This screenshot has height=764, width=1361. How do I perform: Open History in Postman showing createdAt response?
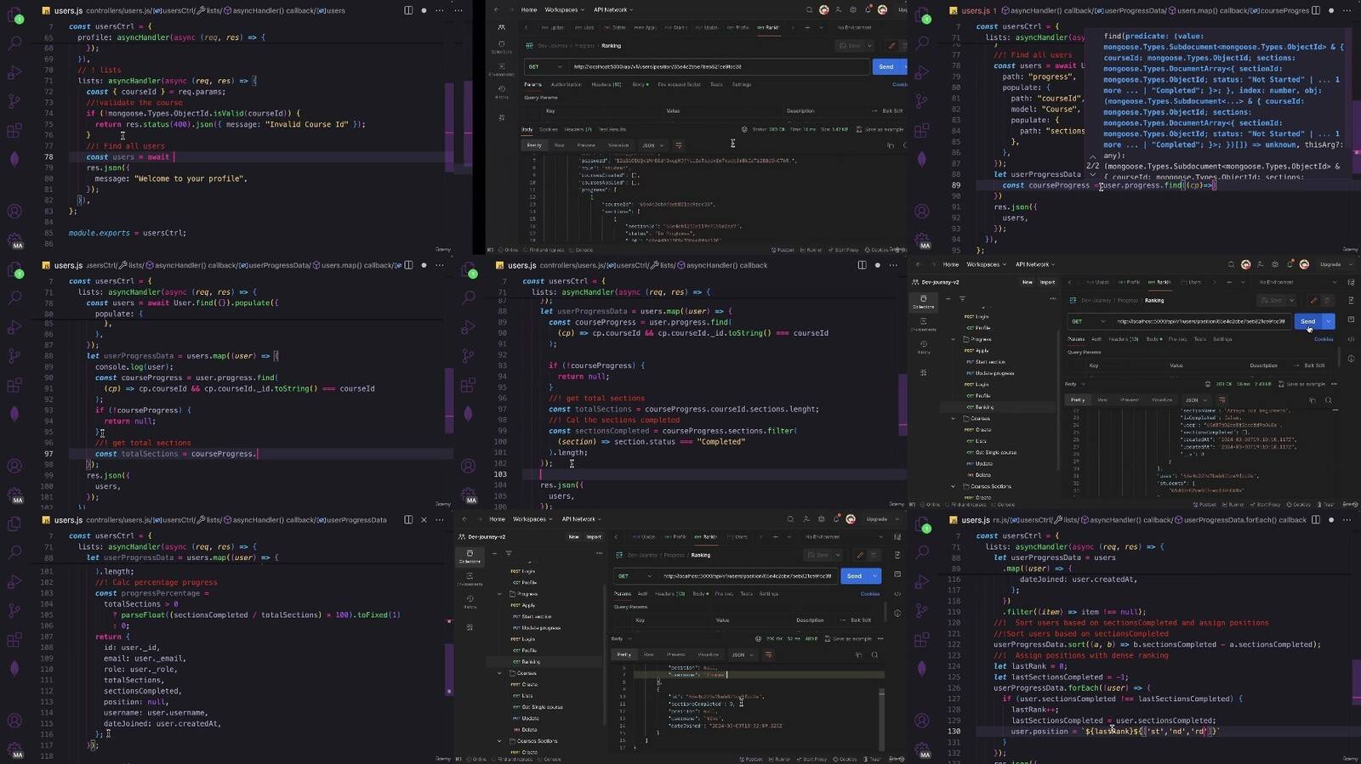[923, 346]
